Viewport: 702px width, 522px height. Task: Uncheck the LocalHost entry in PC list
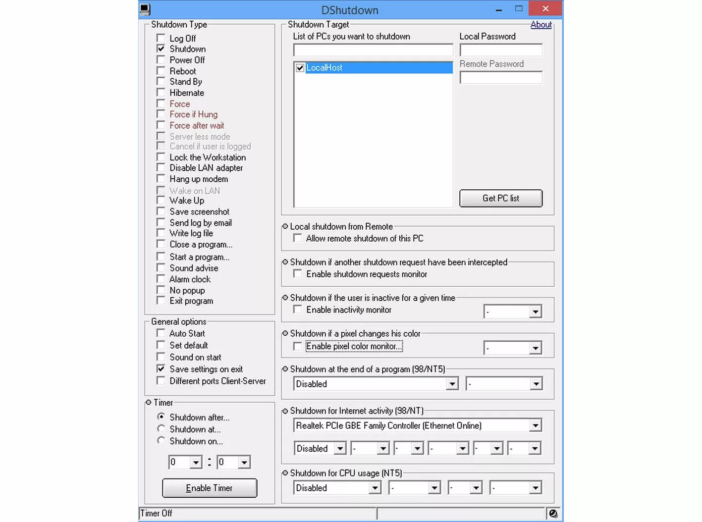point(300,68)
